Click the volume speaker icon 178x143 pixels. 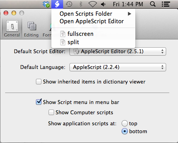tap(103, 4)
